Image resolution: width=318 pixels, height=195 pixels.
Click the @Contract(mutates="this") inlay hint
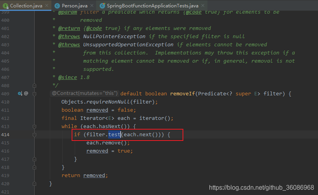pyautogui.click(x=84, y=93)
